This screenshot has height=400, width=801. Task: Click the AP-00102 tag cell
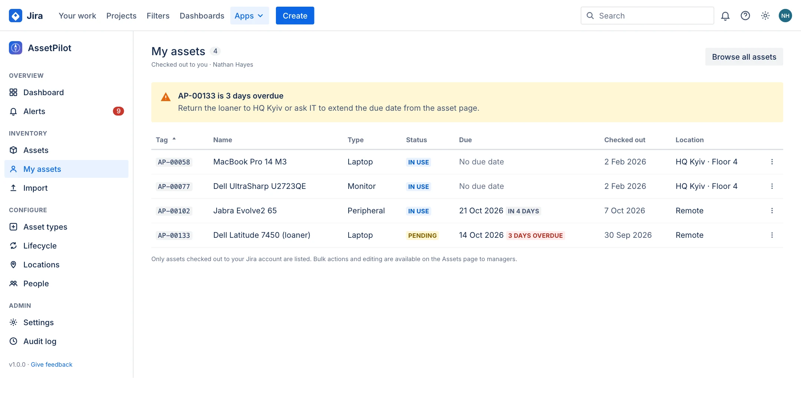[x=174, y=211]
